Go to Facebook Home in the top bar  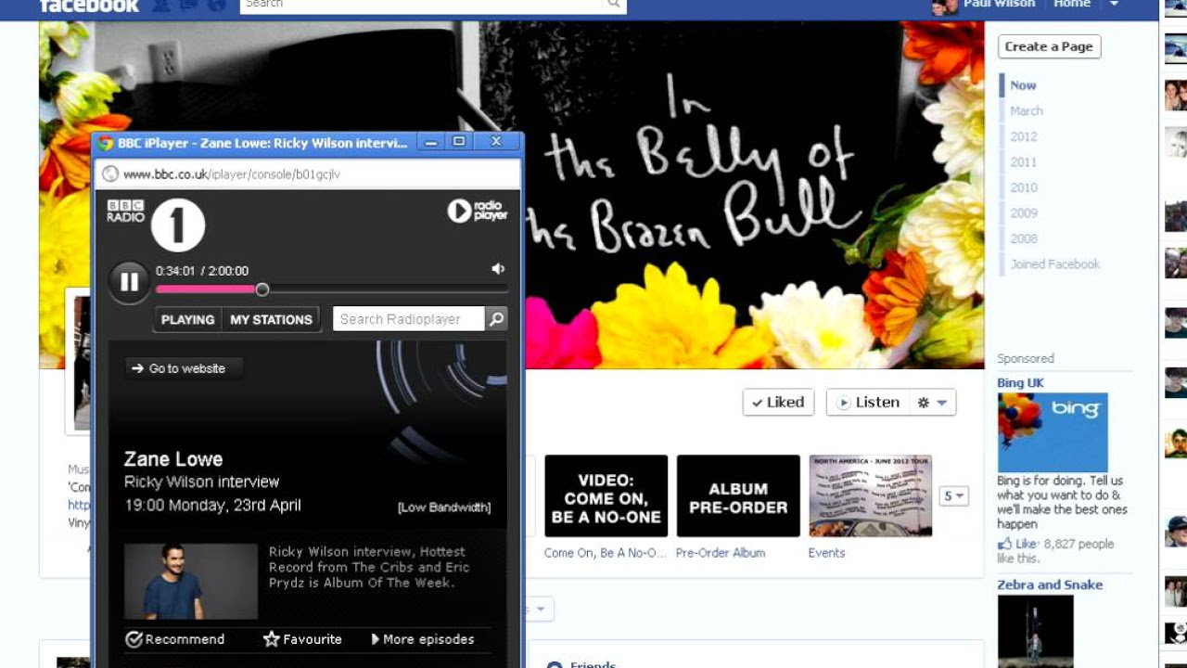click(x=1072, y=5)
